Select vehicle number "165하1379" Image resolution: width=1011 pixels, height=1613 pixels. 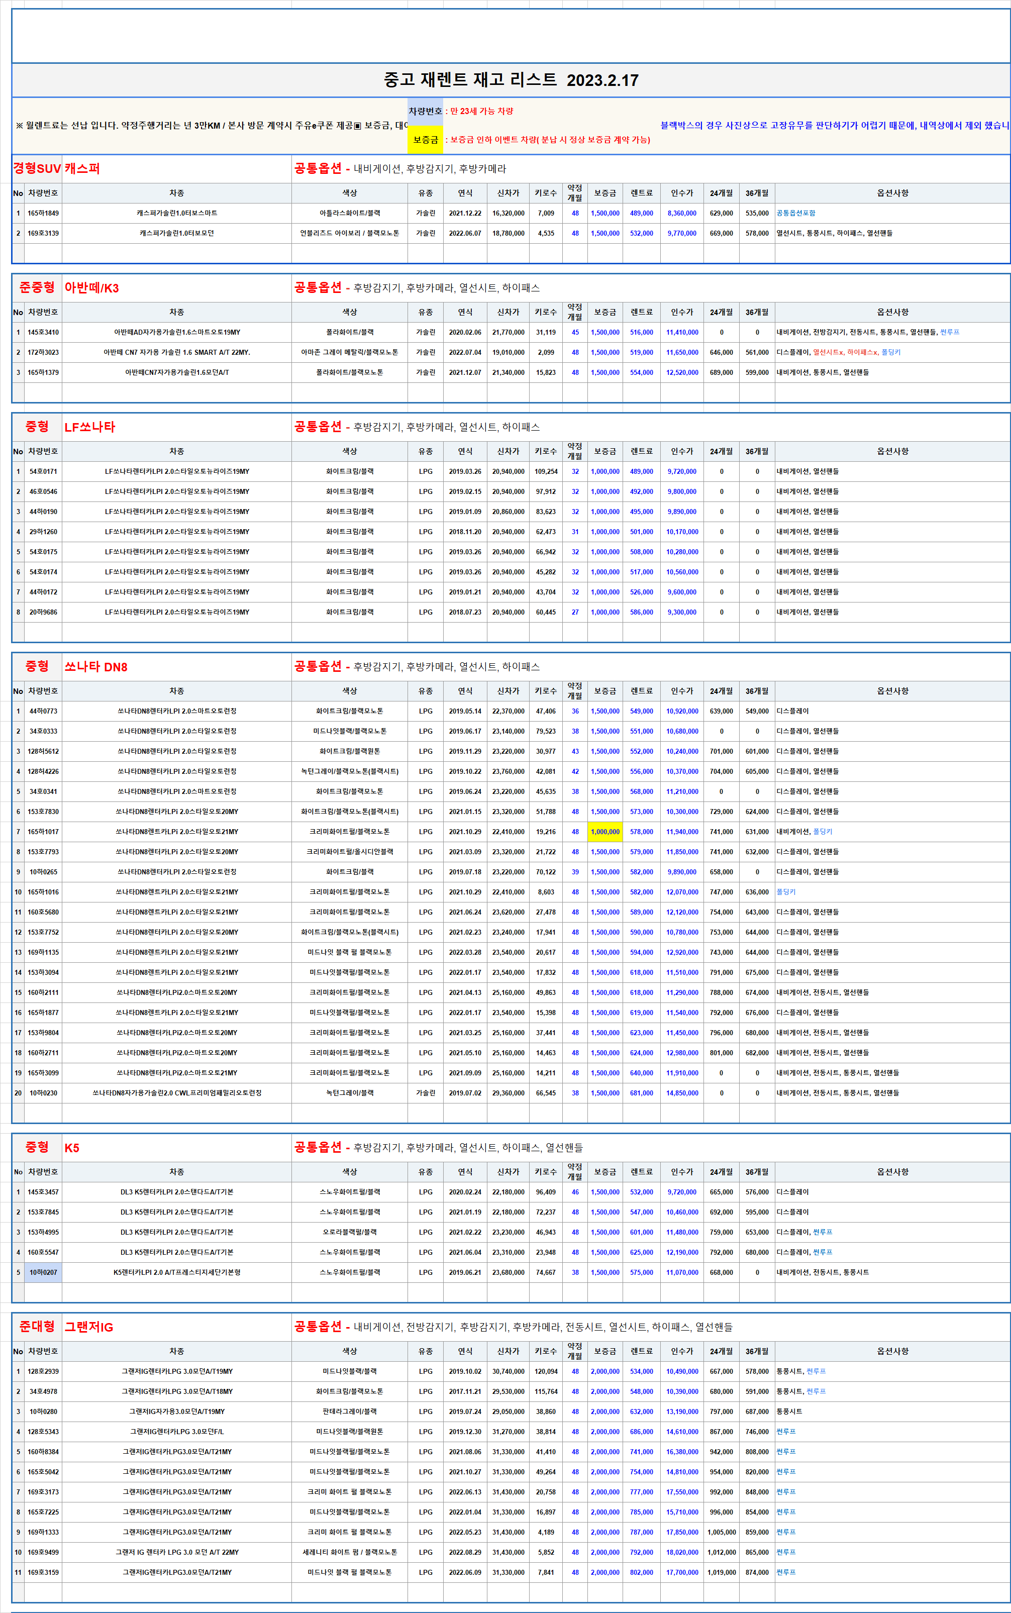[43, 372]
